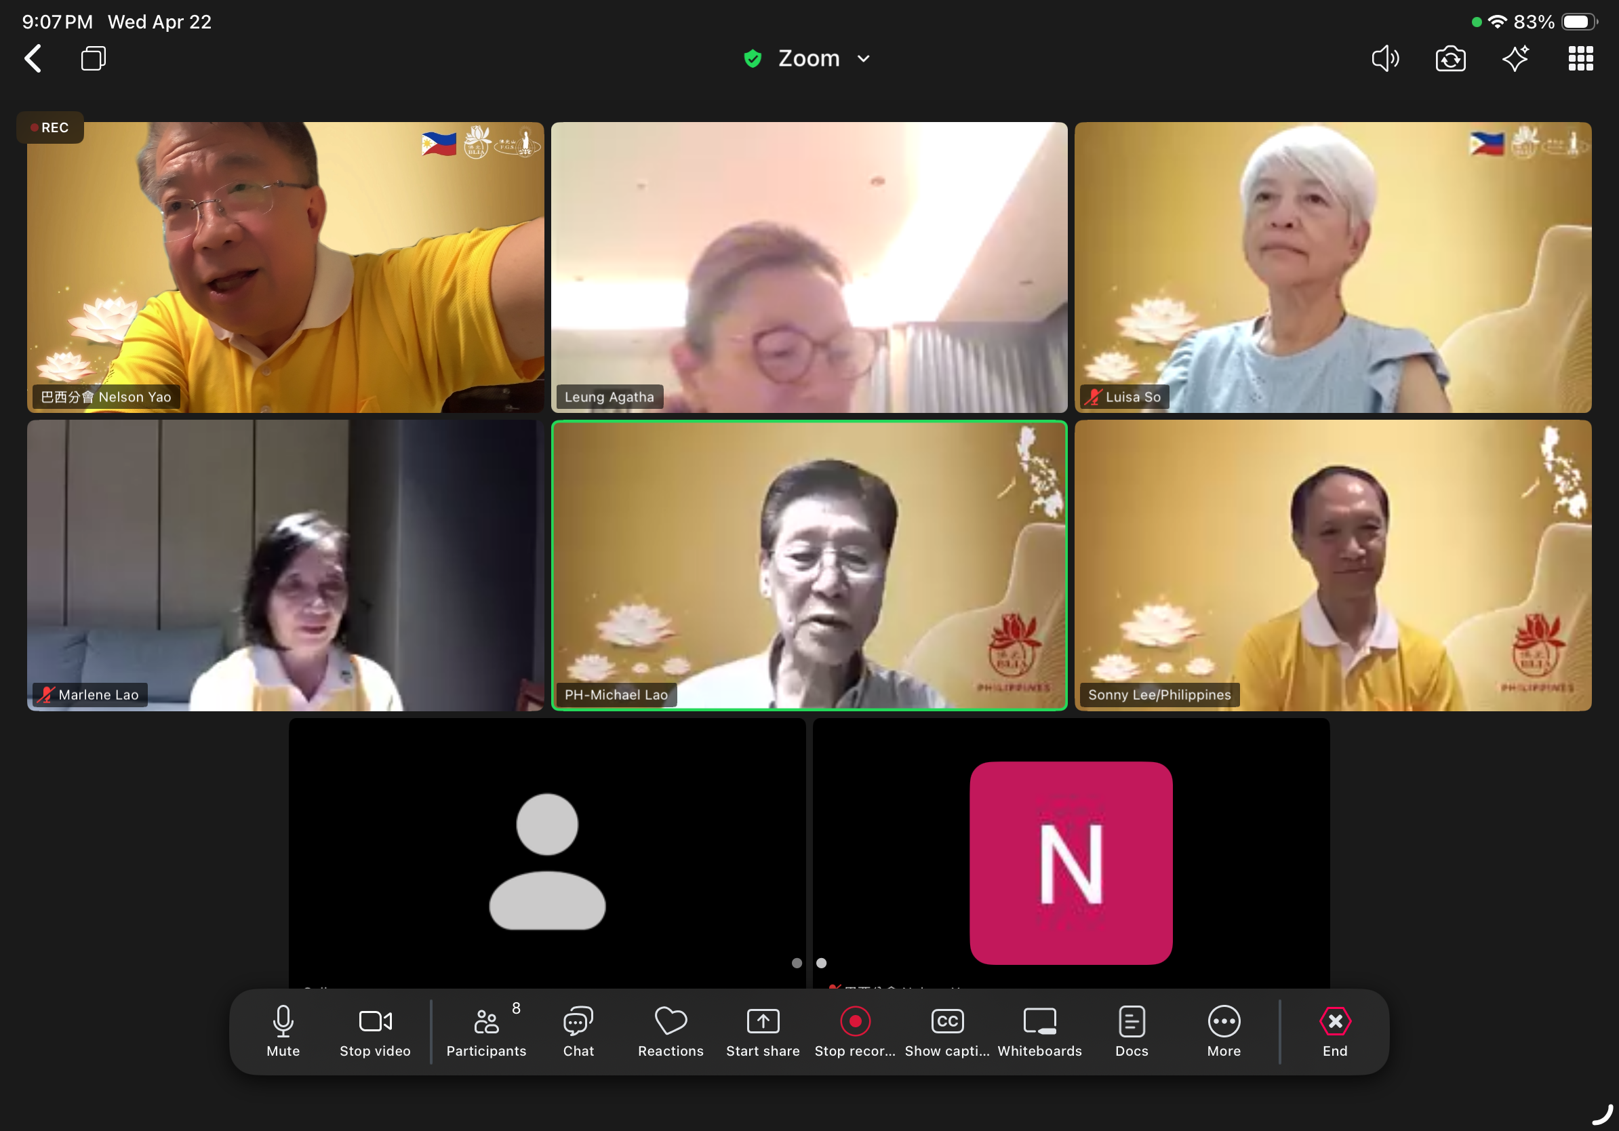Switch camera using the flip camera icon
Viewport: 1619px width, 1131px height.
(x=1450, y=58)
